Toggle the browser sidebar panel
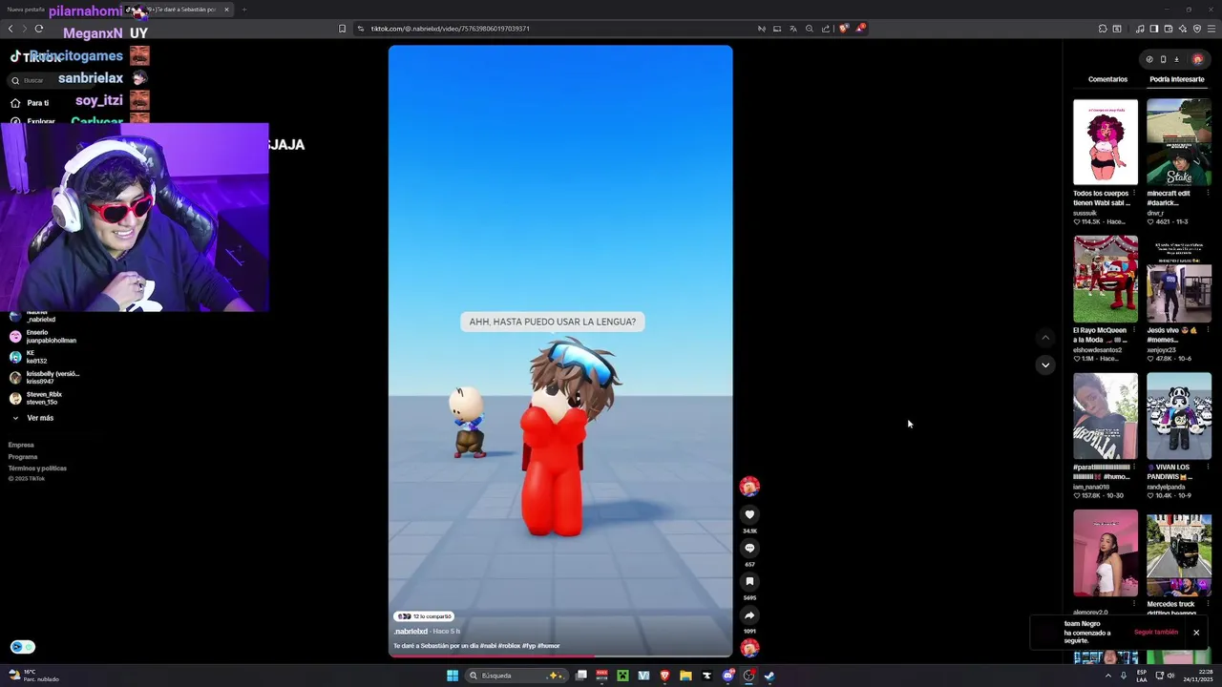This screenshot has width=1222, height=687. click(x=1154, y=29)
